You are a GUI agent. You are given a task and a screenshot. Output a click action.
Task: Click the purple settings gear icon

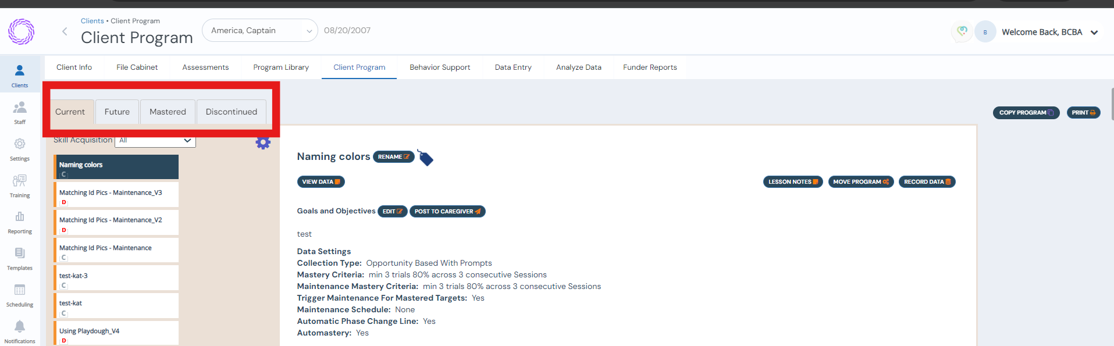pyautogui.click(x=263, y=142)
